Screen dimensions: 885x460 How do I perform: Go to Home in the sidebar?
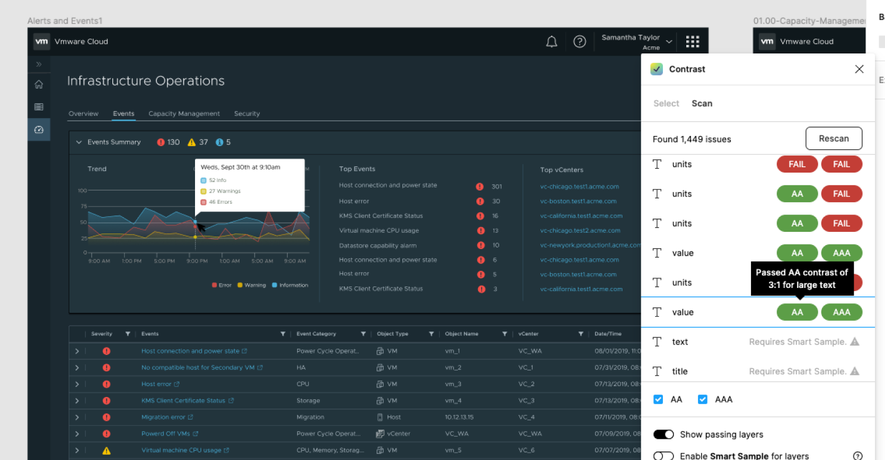pyautogui.click(x=39, y=84)
